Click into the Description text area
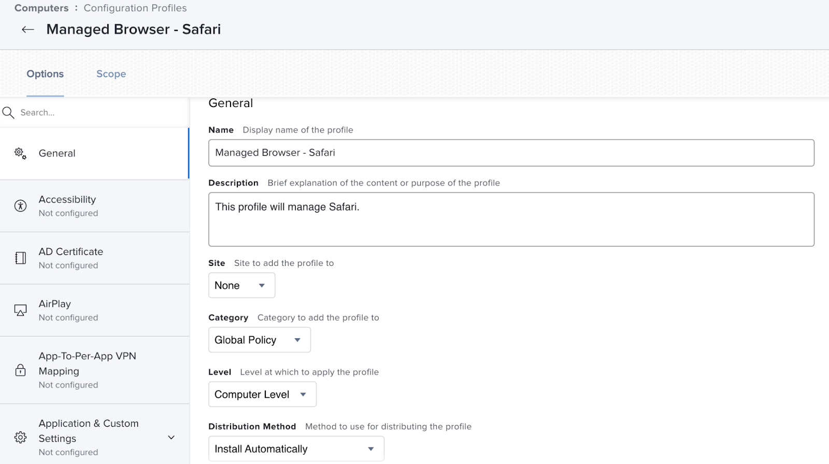 [511, 219]
